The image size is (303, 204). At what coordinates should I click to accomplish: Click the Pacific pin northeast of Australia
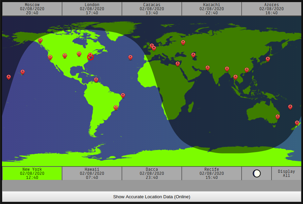coord(290,107)
